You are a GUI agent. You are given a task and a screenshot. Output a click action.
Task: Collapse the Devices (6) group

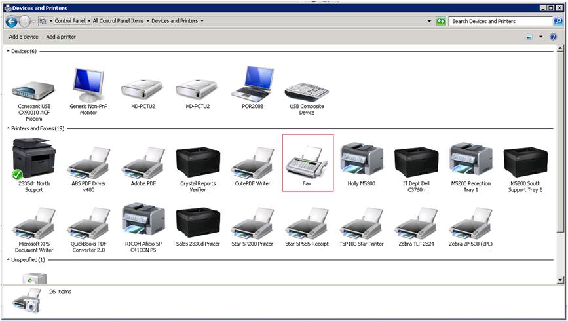point(8,52)
